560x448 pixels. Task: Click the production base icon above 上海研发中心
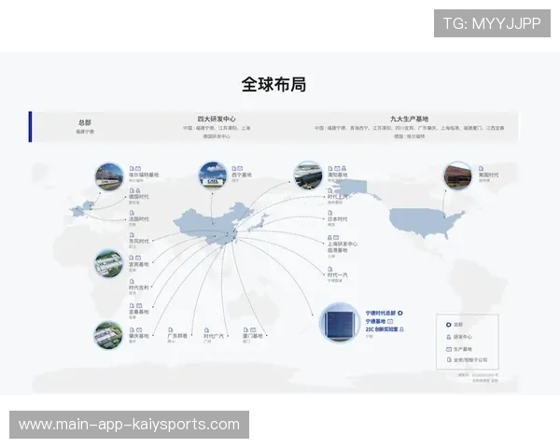coord(336,238)
